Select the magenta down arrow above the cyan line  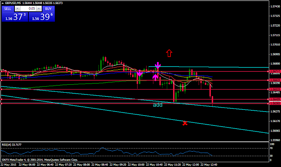tap(158, 65)
